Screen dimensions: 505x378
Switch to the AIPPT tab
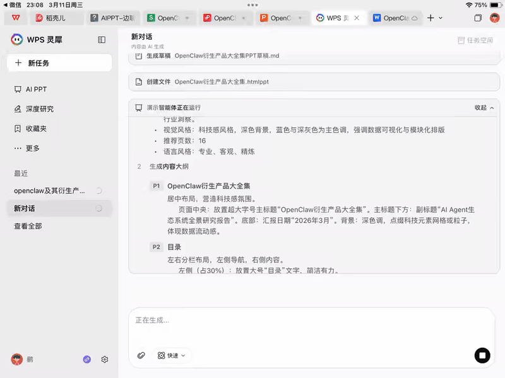[113, 18]
